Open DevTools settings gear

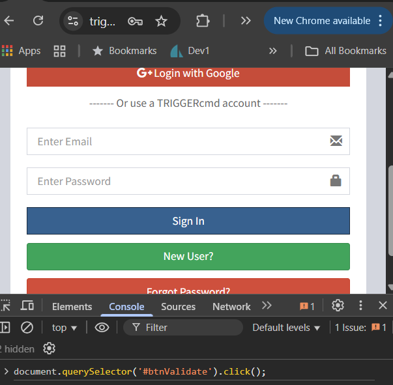tap(338, 306)
